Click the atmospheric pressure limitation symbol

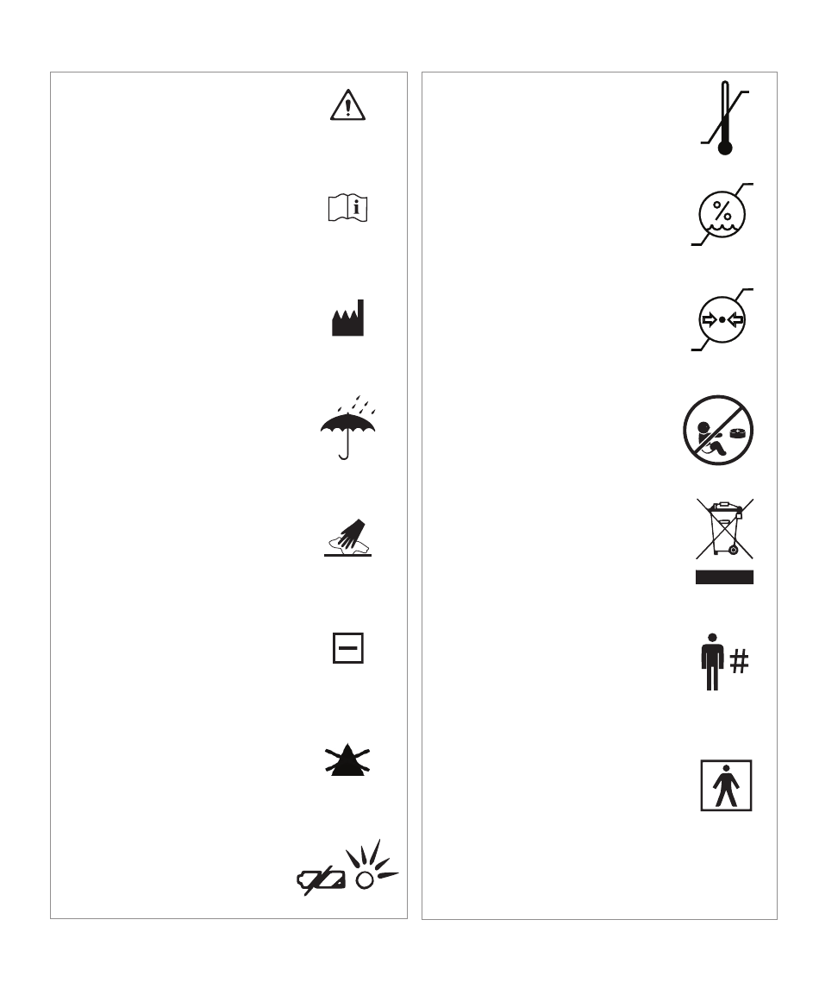722,319
